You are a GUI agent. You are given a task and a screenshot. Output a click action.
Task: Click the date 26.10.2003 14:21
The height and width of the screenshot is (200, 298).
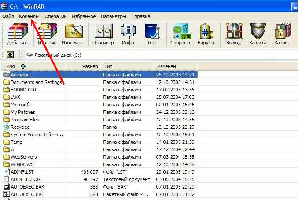(x=176, y=75)
